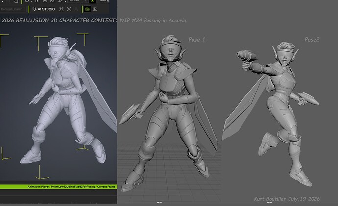This screenshot has width=338, height=206.
Task: Open the AI STUDIO panel
Action: click(44, 9)
